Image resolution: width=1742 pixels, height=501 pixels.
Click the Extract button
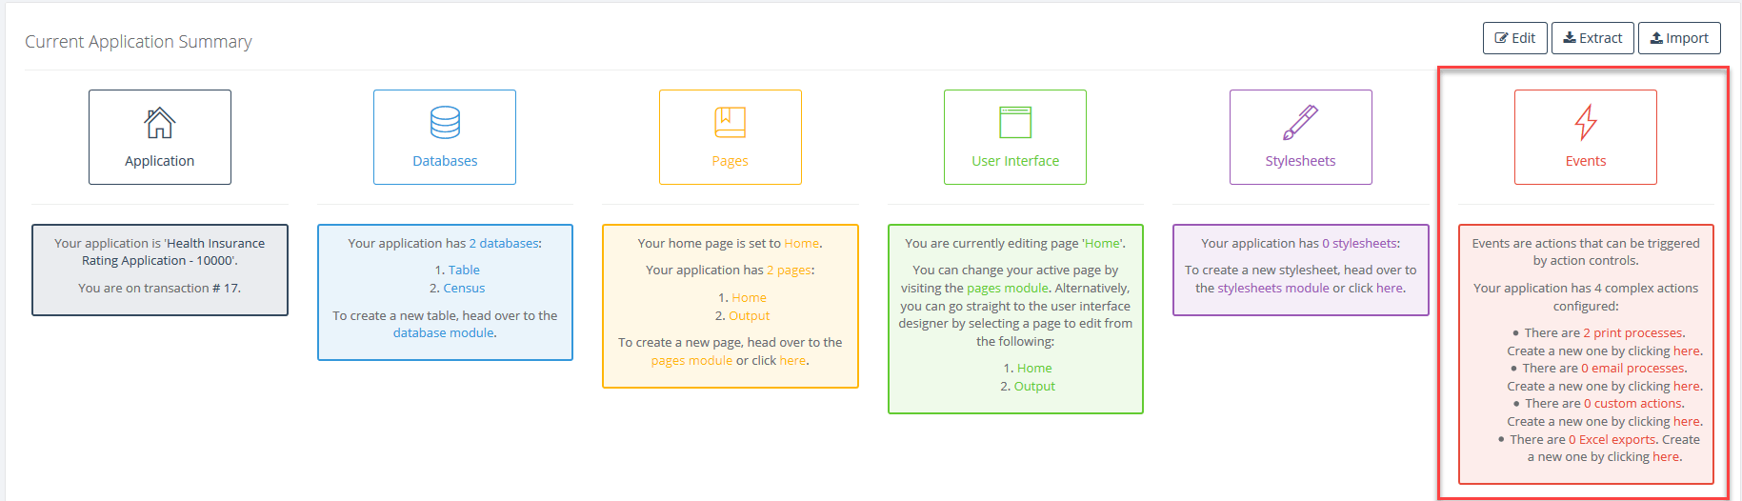click(1592, 38)
